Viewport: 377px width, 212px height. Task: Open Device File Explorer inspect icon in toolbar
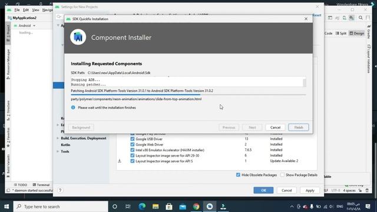click(352, 18)
